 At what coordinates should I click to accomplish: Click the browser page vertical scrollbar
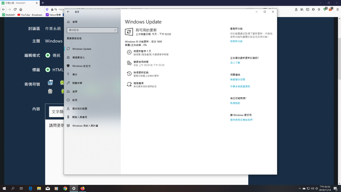coord(339,59)
